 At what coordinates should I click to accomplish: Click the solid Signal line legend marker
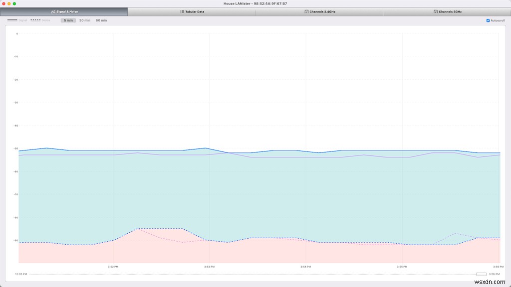click(12, 20)
